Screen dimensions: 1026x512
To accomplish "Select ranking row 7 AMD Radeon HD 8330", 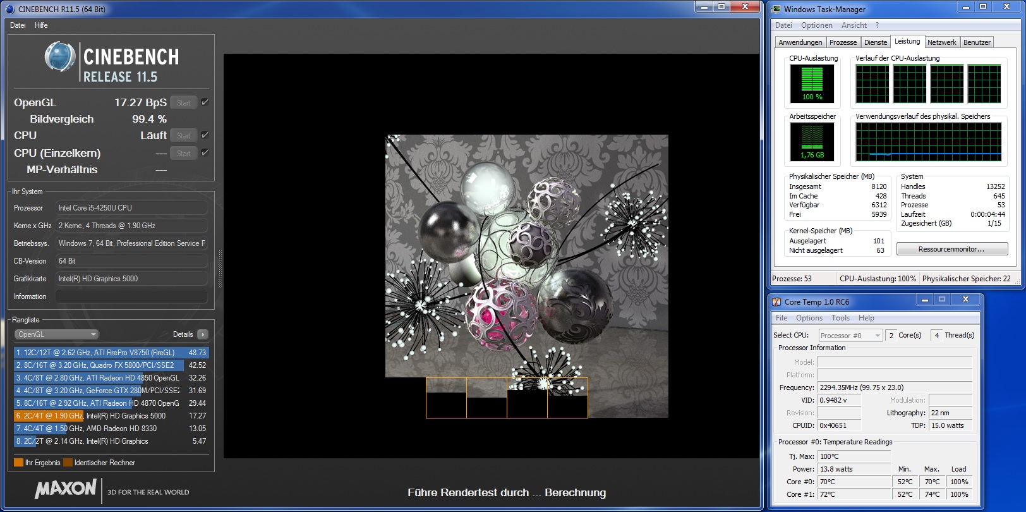I will (x=111, y=429).
